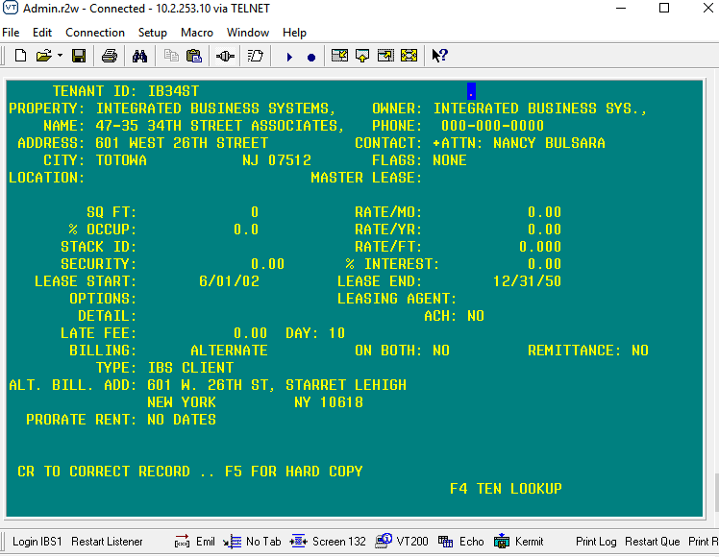Open the File menu
719x557 pixels.
tap(11, 33)
